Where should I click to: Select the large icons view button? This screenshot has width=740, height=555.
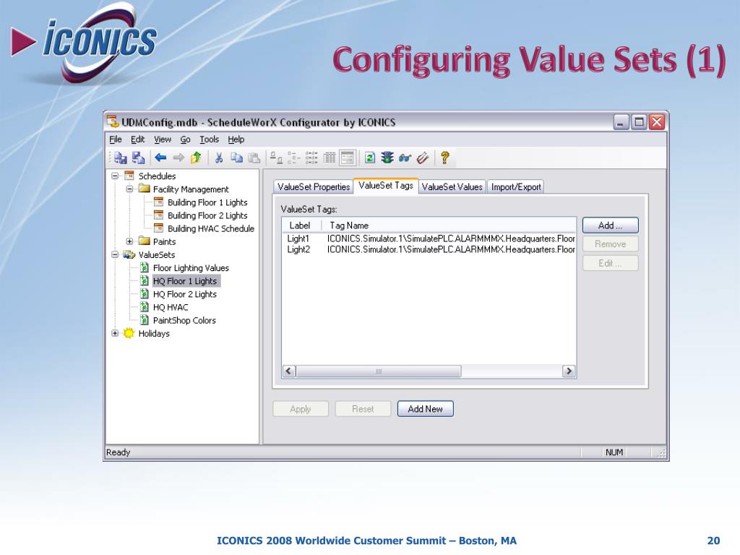click(x=276, y=158)
